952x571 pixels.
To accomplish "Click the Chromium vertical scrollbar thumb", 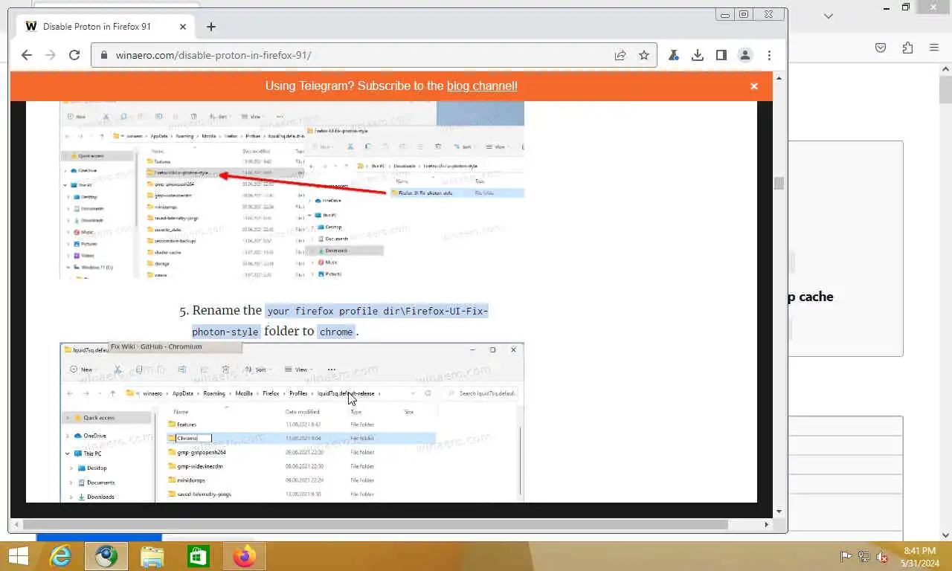I will coord(779,184).
